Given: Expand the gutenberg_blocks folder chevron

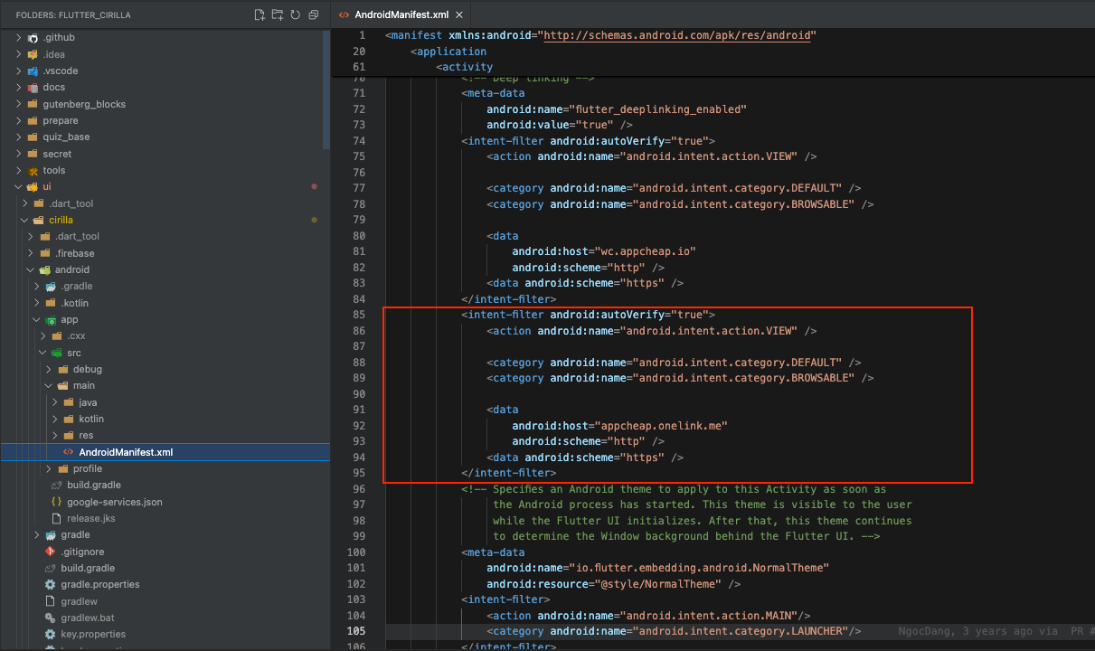Looking at the screenshot, I should point(19,104).
